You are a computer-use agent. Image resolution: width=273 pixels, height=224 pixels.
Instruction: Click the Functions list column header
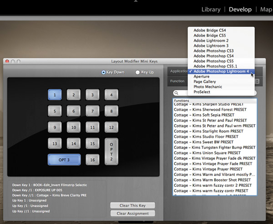pyautogui.click(x=215, y=101)
